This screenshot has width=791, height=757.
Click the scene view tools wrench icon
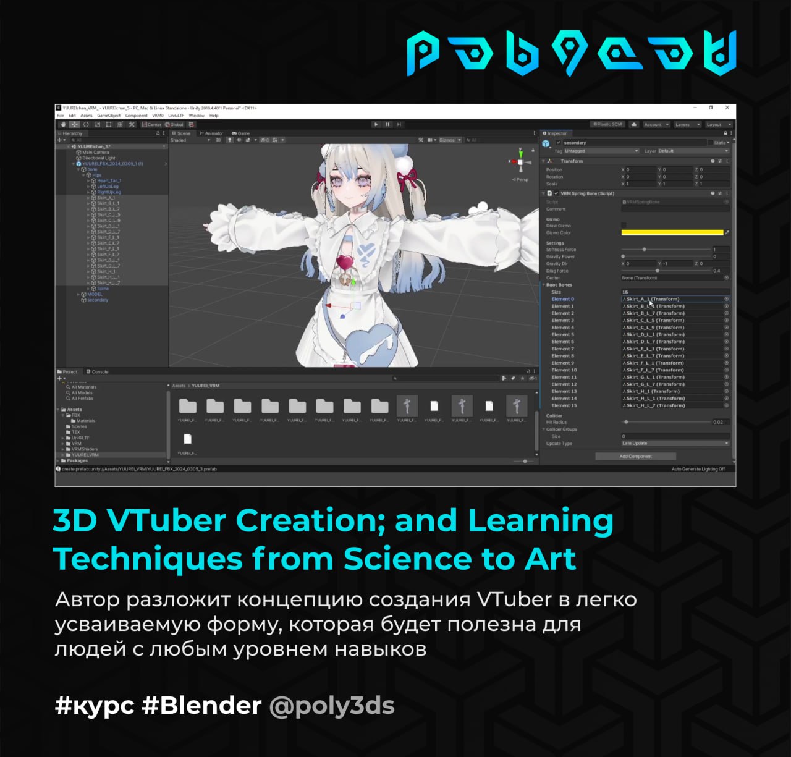pos(421,140)
